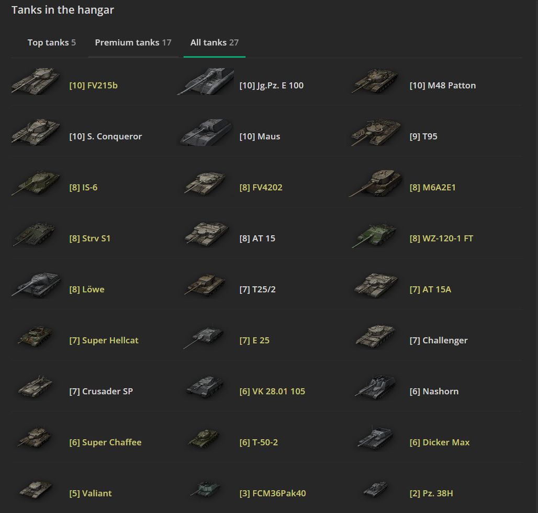Open the [7] Crusader SP link
Screen dimensions: 538x513
pos(101,391)
